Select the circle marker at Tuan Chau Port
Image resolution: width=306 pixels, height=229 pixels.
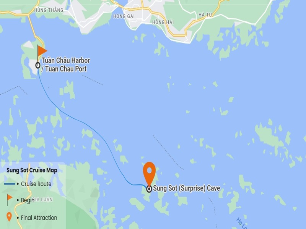click(x=38, y=65)
